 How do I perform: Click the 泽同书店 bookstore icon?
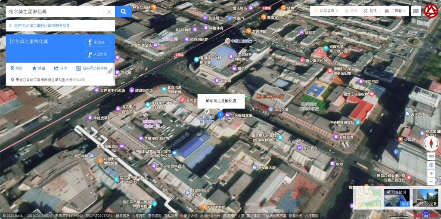click(361, 81)
